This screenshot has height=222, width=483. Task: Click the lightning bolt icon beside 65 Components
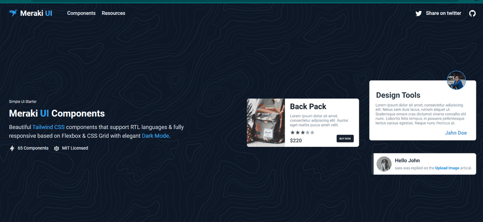pos(12,148)
